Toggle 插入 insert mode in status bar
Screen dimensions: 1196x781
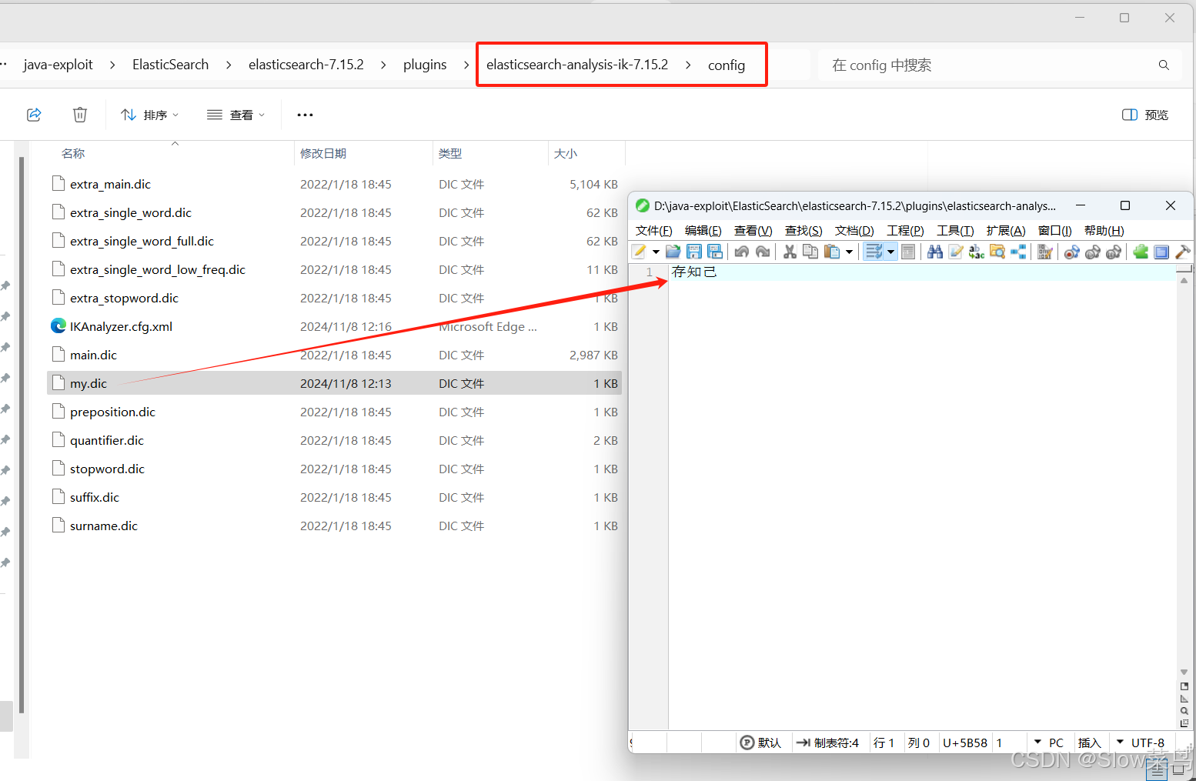point(1089,743)
